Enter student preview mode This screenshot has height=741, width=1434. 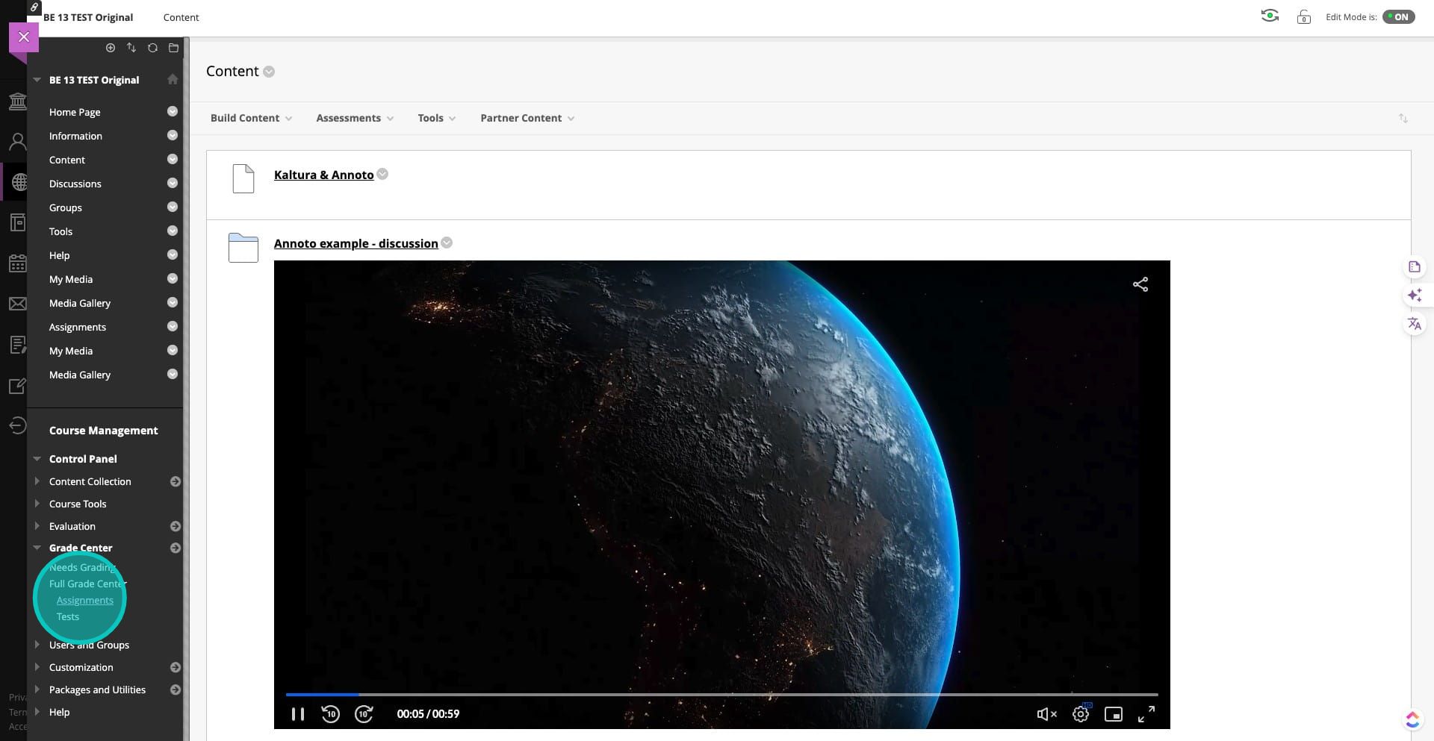1269,16
